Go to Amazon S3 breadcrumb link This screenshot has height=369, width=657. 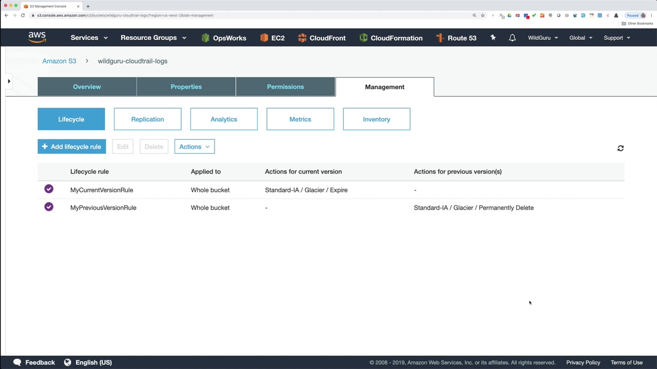coord(59,61)
